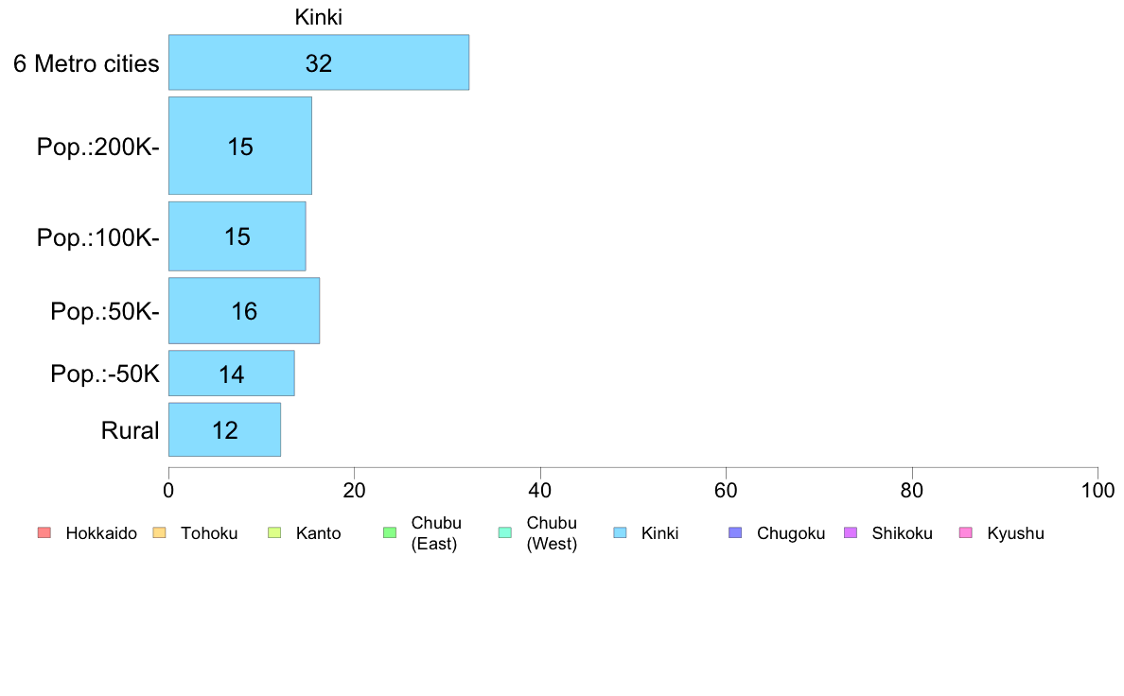Screen dimensions: 1124x696
Task: Select the Pop.:200K- bar
Action: pyautogui.click(x=240, y=146)
